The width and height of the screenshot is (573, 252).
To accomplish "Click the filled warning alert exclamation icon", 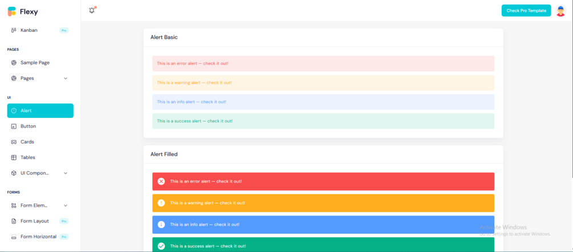I will click(x=161, y=203).
